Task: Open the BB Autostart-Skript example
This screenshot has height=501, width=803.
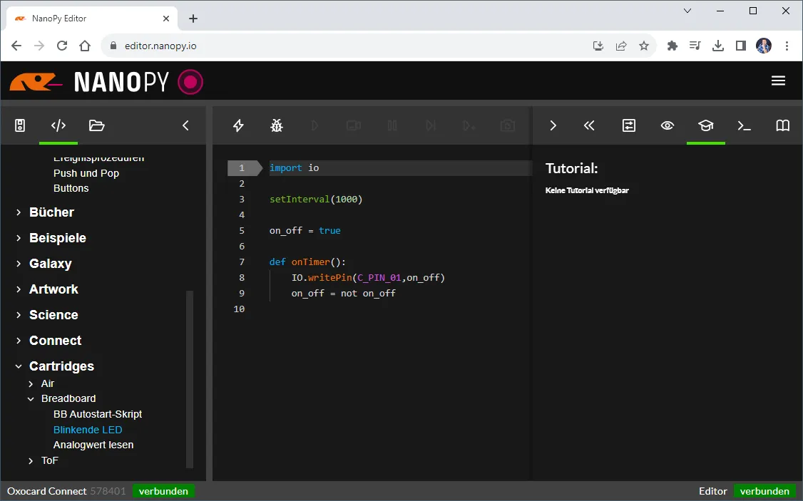Action: [x=98, y=414]
